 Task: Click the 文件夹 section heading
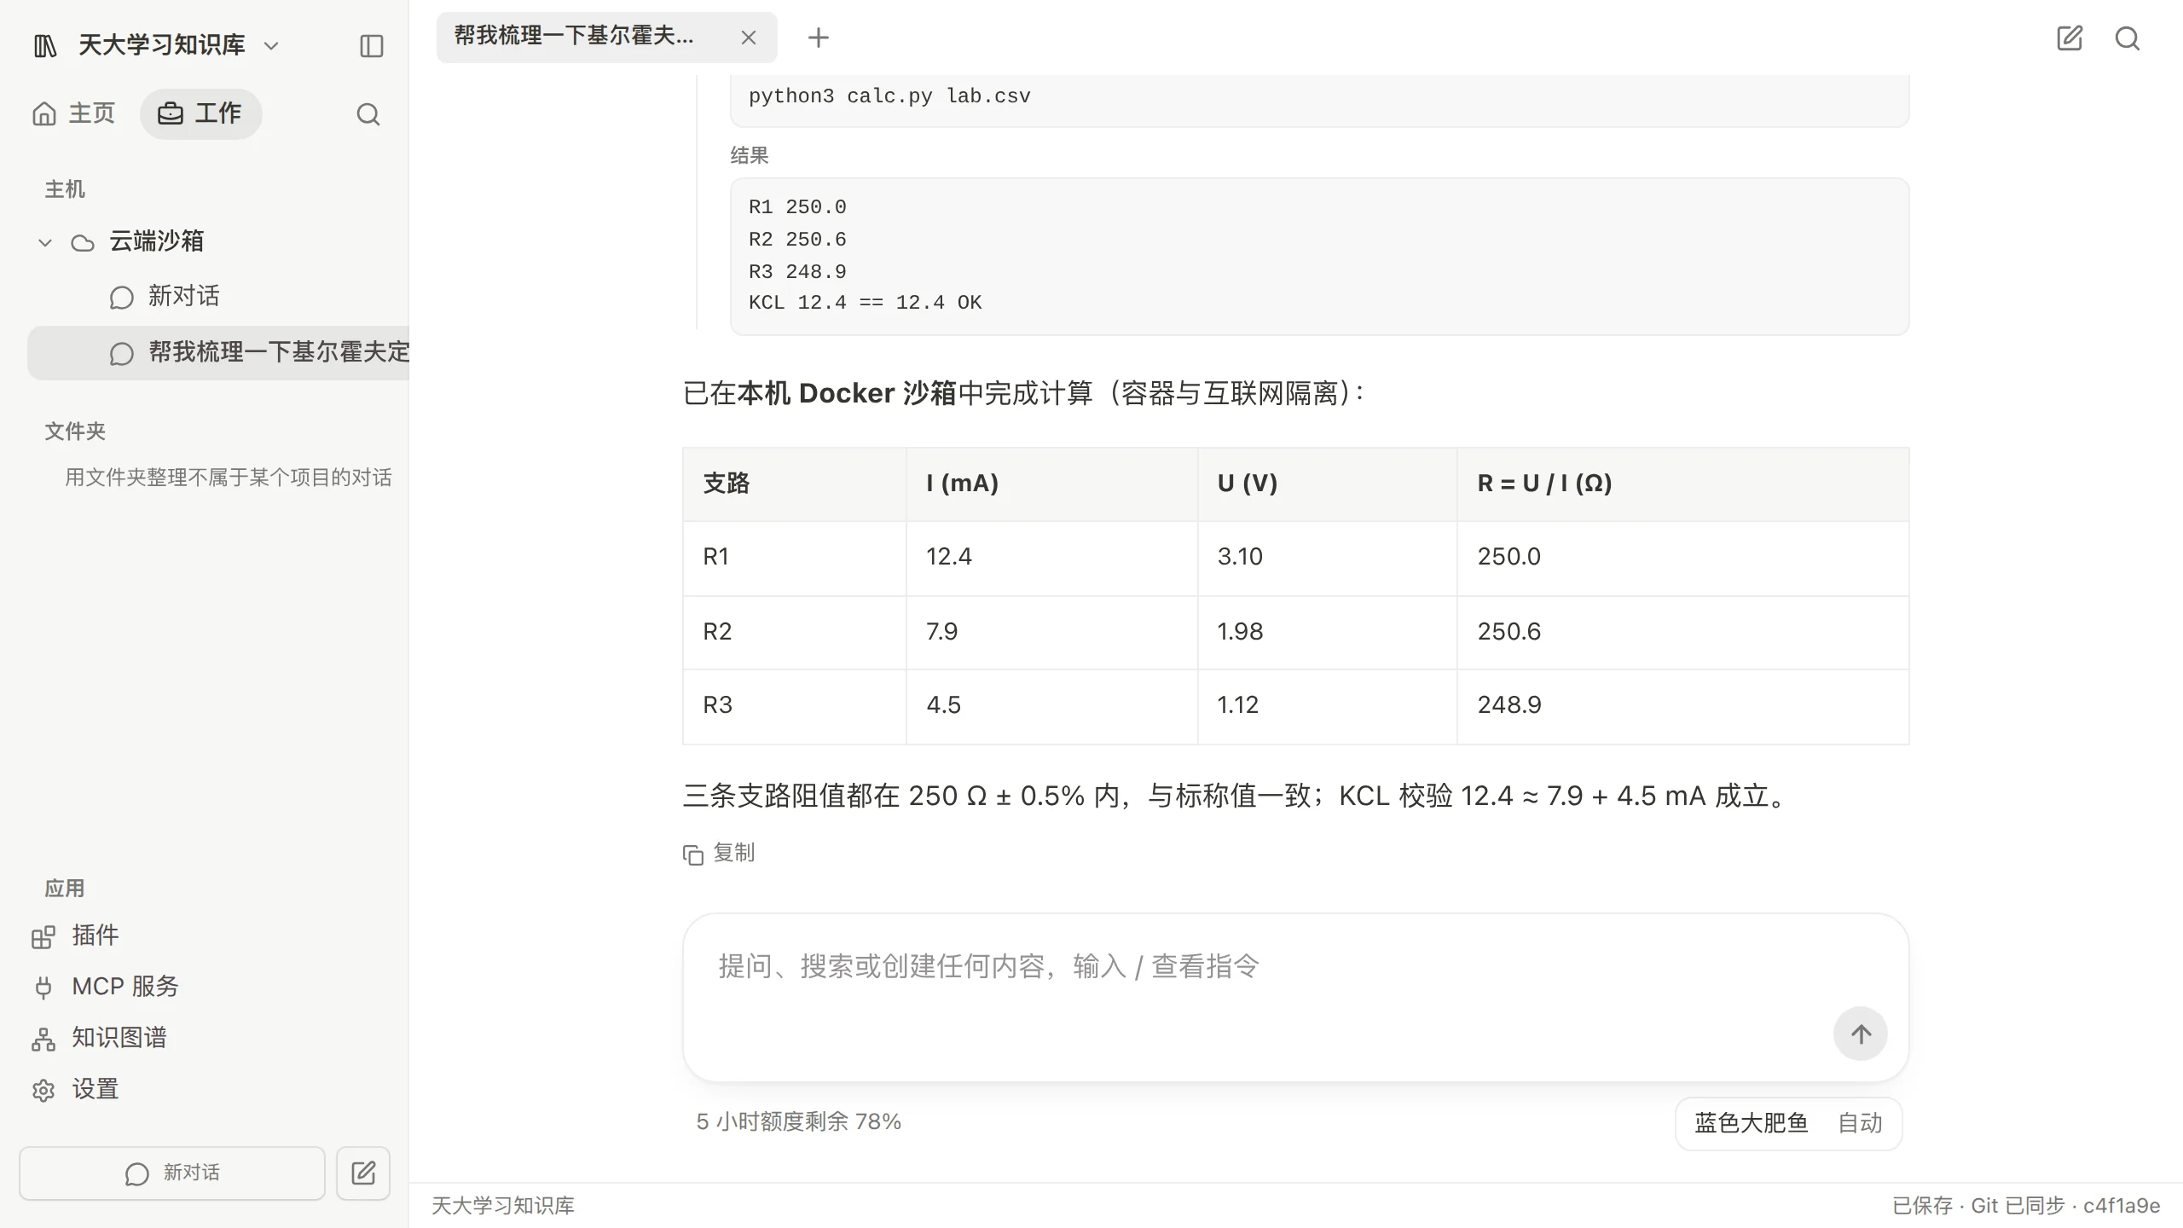(x=75, y=432)
